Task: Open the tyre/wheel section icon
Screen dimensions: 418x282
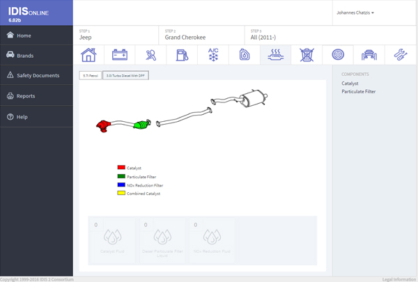Action: pos(338,55)
